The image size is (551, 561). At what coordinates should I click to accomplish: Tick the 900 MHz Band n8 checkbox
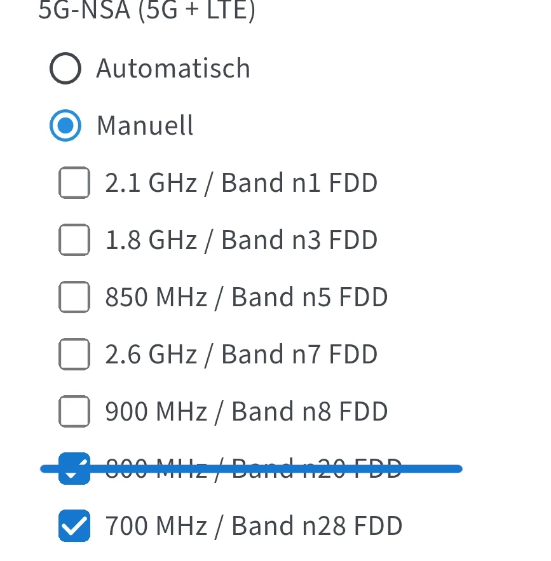pyautogui.click(x=74, y=412)
